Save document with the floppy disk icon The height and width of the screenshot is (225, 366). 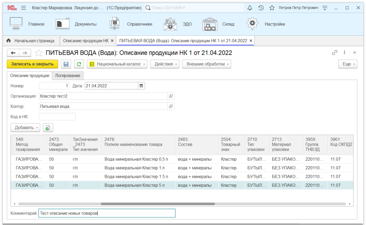pyautogui.click(x=66, y=64)
